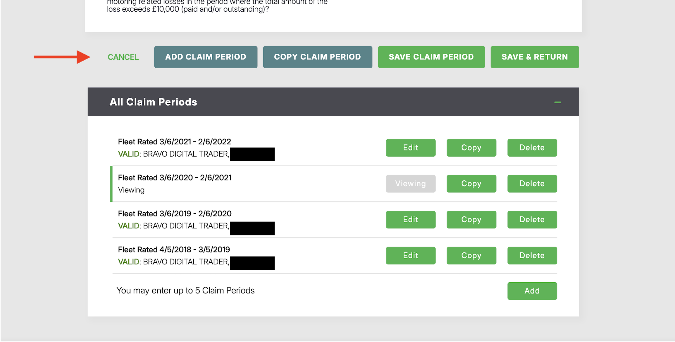
Task: Edit the 3/6/2021 - 2/6/2022 claim period
Action: (410, 148)
